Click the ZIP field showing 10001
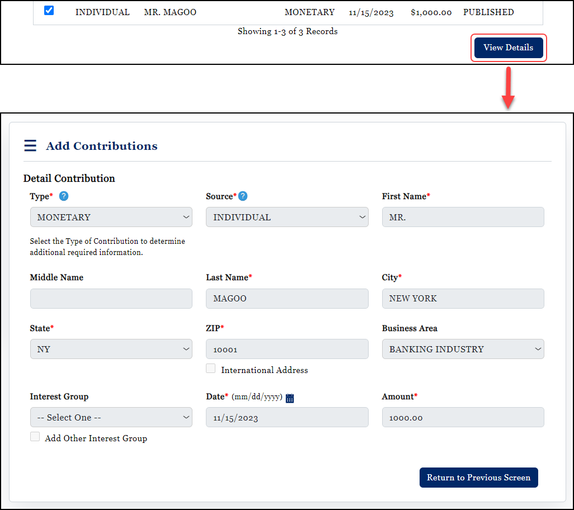574x510 pixels. point(286,349)
